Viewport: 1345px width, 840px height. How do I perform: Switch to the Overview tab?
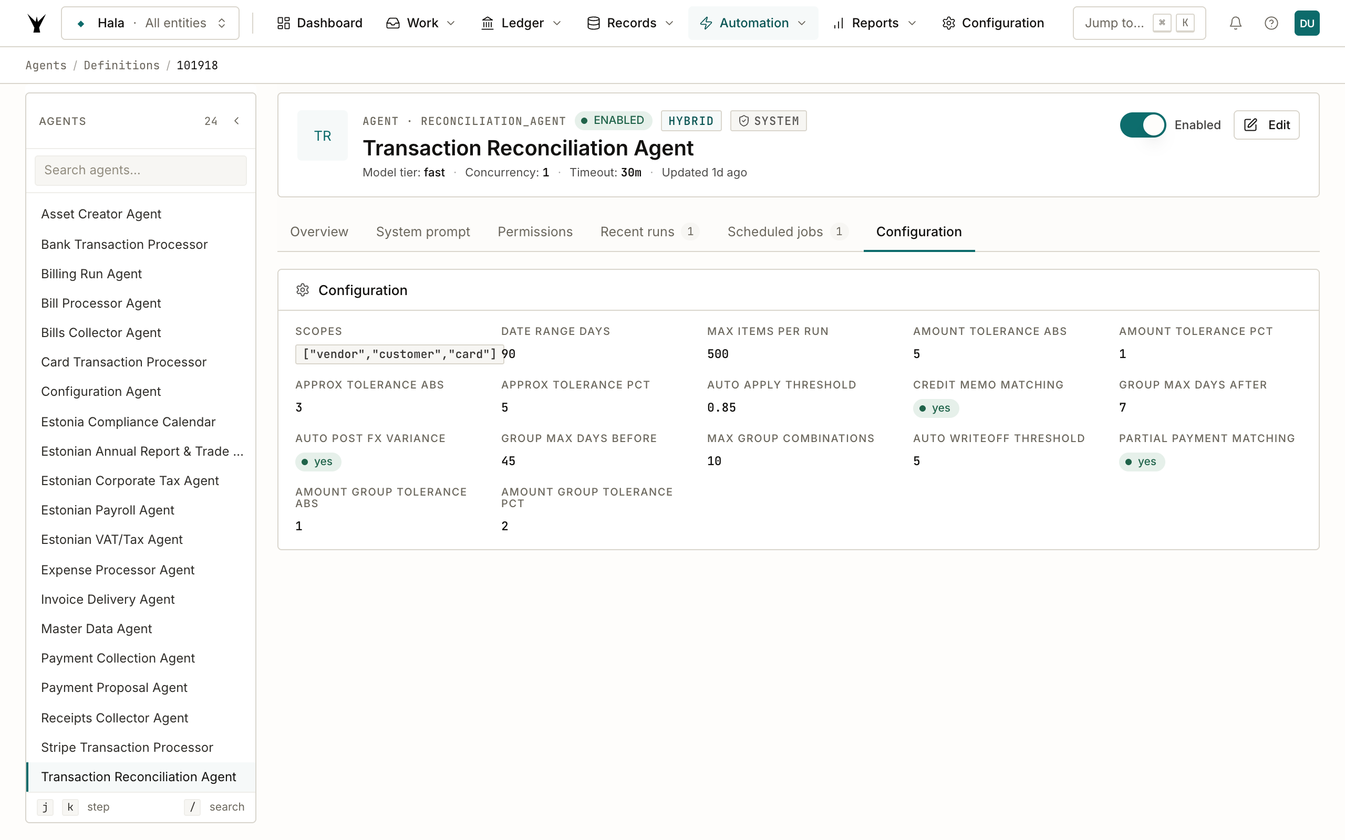click(319, 232)
